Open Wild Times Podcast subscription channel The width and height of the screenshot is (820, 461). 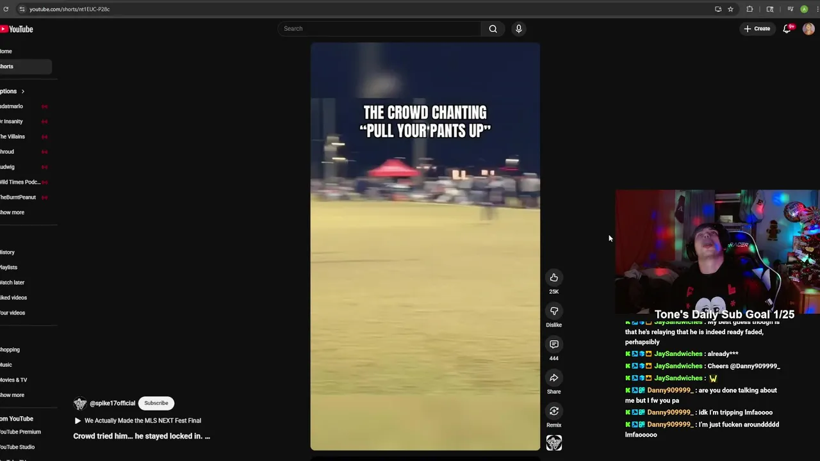click(20, 182)
